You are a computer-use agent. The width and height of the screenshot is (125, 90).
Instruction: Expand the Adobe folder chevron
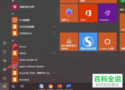54,53
